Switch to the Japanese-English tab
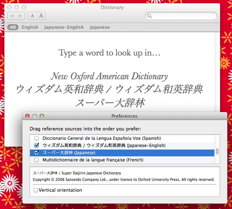This screenshot has width=232, height=209. pyautogui.click(x=64, y=27)
